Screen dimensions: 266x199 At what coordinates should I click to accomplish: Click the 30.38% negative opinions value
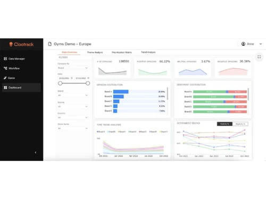click(x=245, y=61)
